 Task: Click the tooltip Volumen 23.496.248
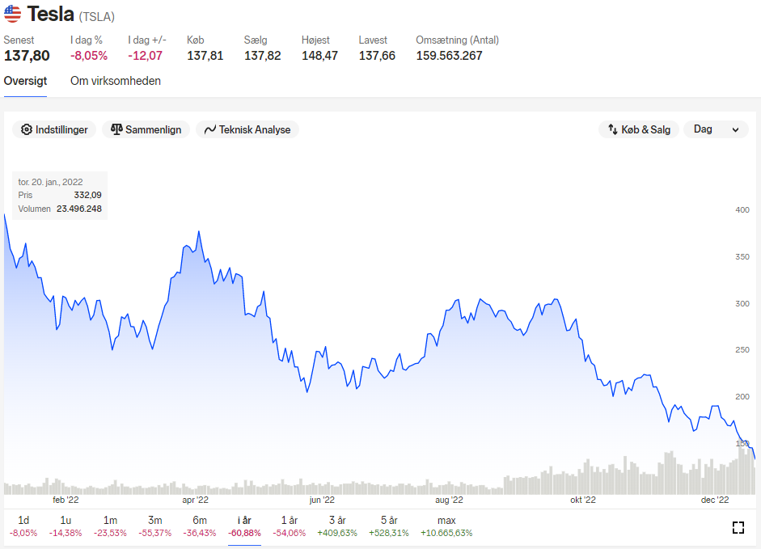[79, 209]
